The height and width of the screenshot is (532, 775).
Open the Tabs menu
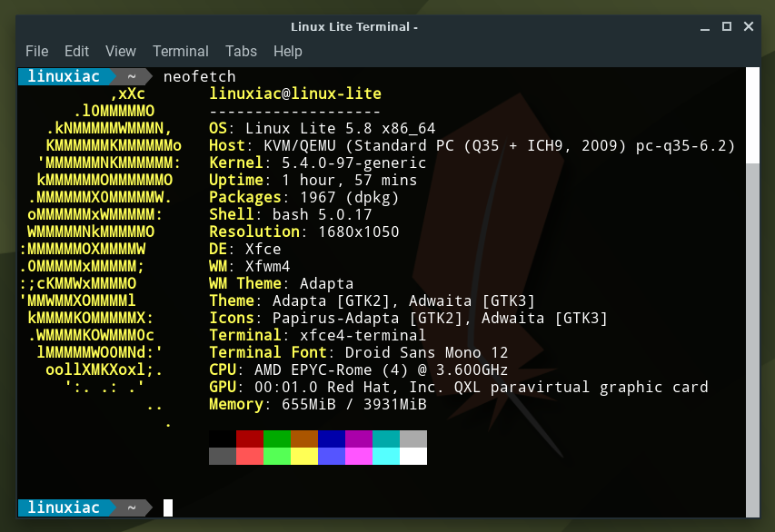pos(241,51)
